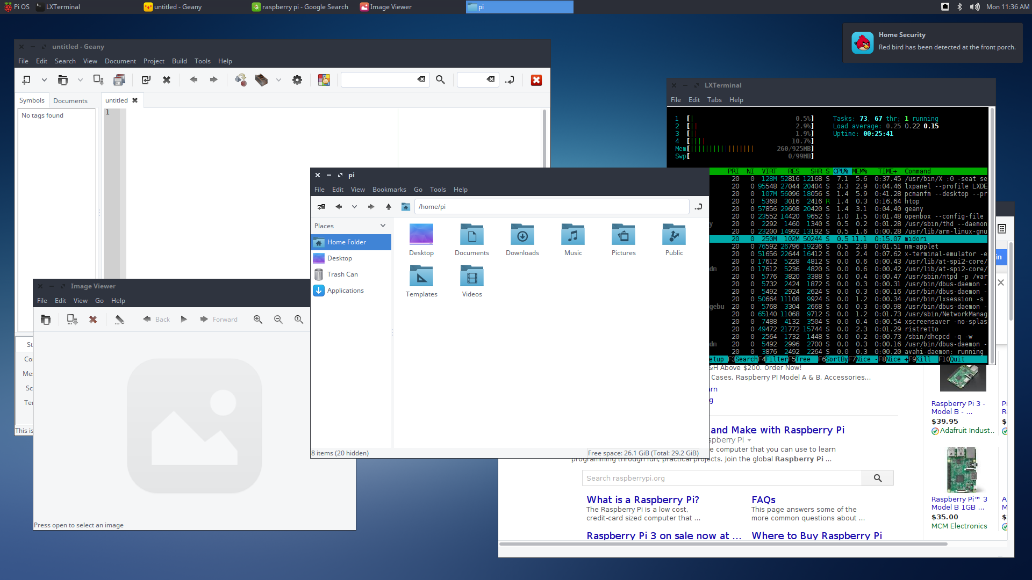Click Forward button in Image Viewer
1032x580 pixels.
coord(219,320)
